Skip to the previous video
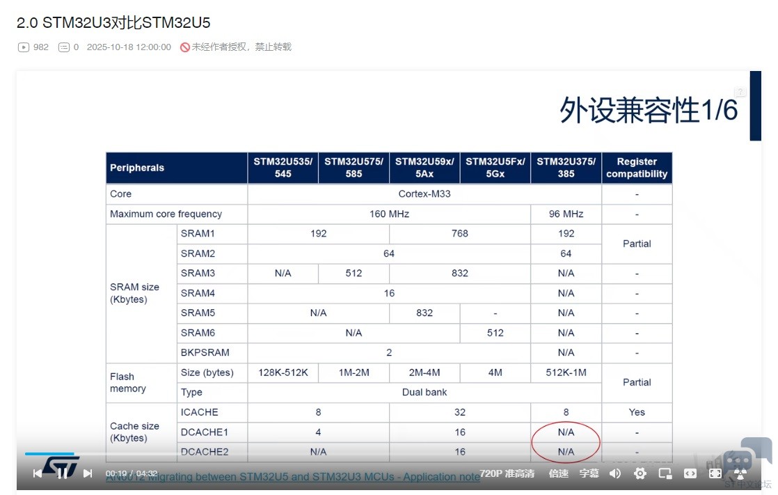The width and height of the screenshot is (778, 495). (37, 473)
